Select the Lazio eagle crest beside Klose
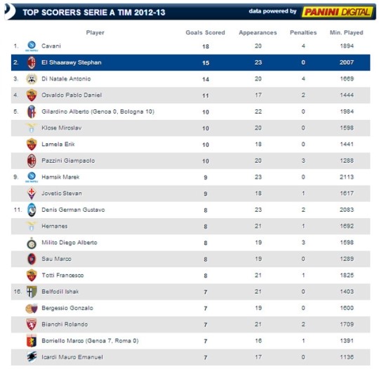Viewport: 379px width, 369px height. (32, 128)
